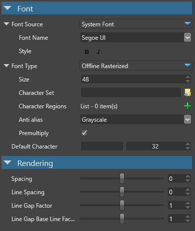Click the Line Gap Base Line Factor slider handle
The height and width of the screenshot is (231, 195).
[x=122, y=219]
